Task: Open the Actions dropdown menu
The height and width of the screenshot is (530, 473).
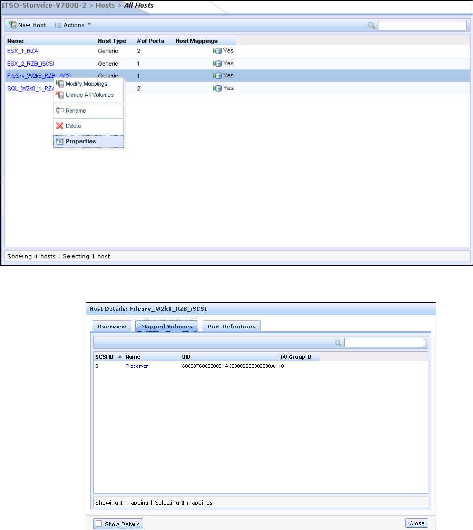Action: click(x=73, y=25)
